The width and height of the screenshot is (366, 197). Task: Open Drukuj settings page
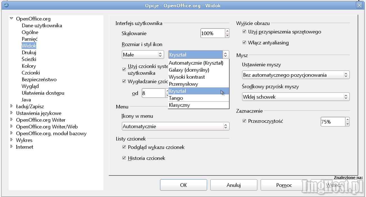29,53
